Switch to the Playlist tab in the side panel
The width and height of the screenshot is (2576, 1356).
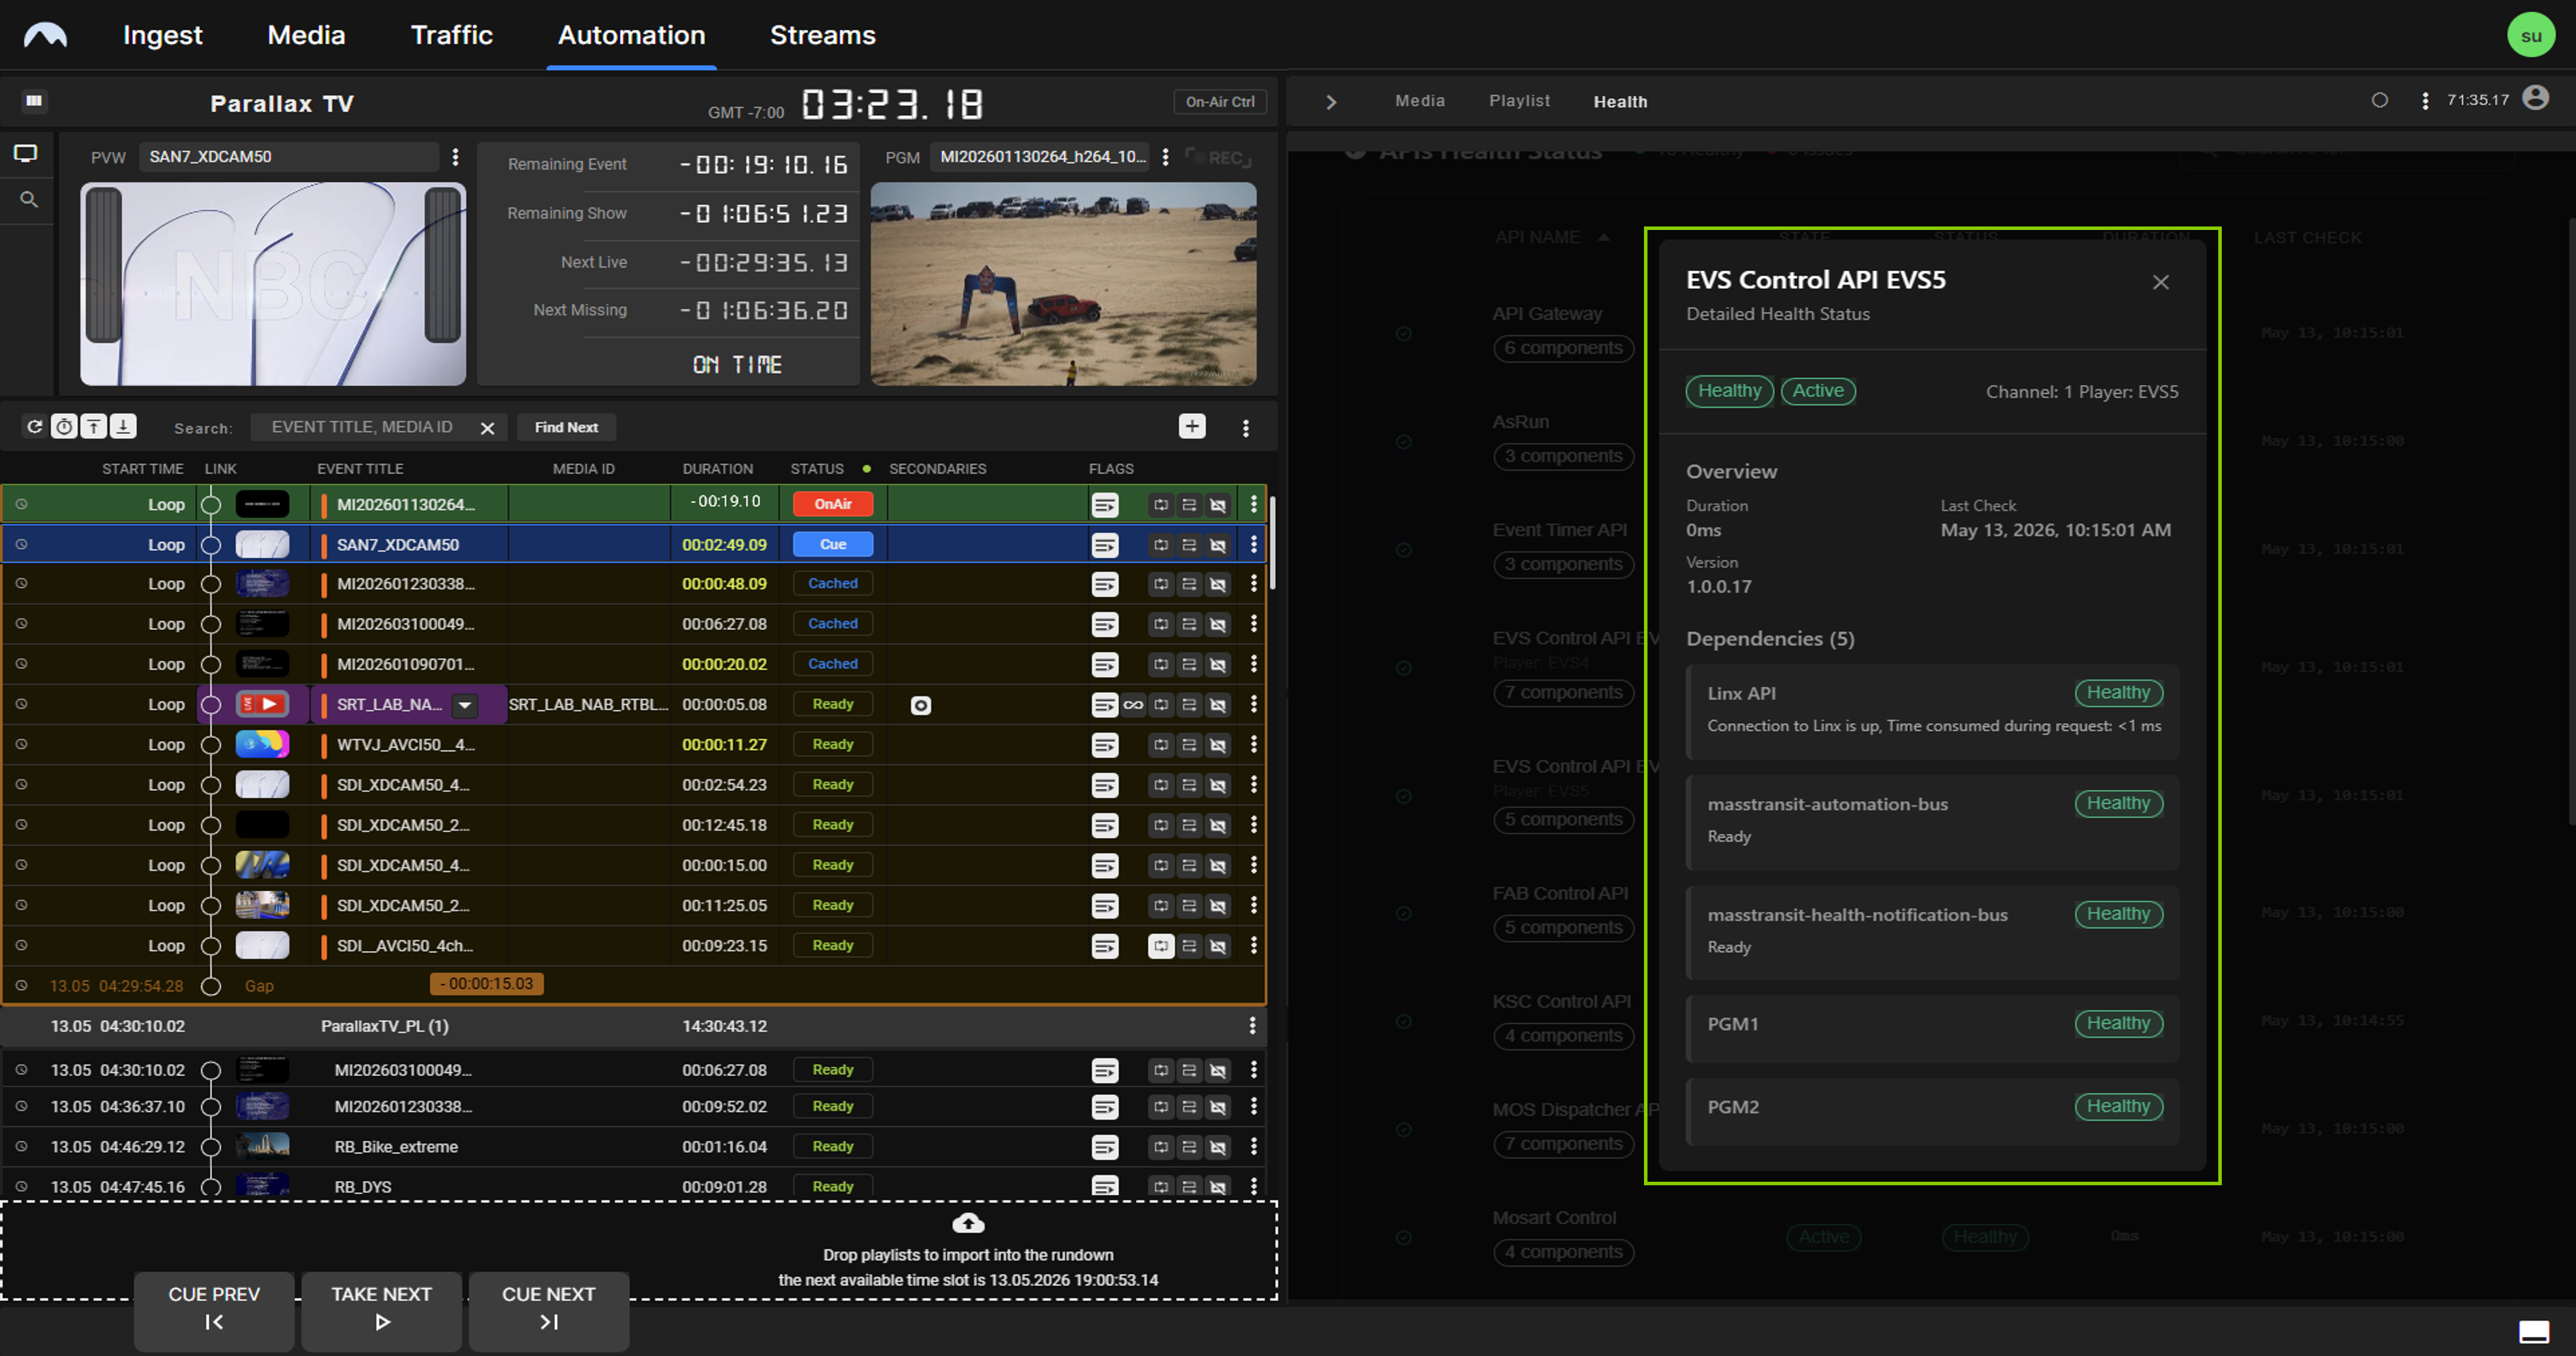(x=1519, y=101)
